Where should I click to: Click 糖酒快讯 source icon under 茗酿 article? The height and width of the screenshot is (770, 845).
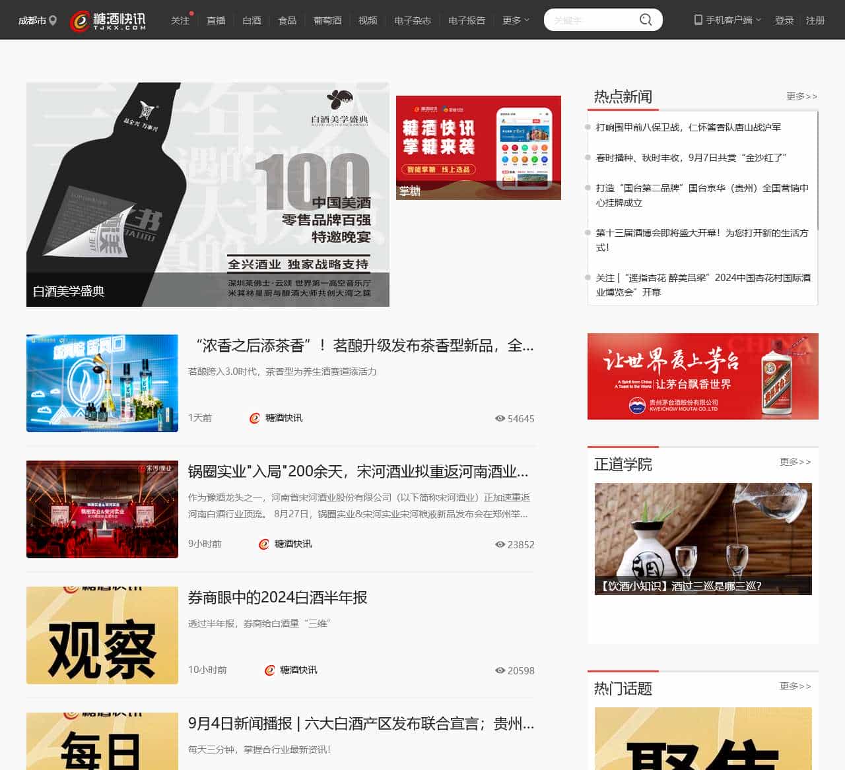click(255, 418)
